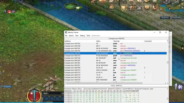Select the F2 skill slot
The image size is (184, 103).
point(52,99)
